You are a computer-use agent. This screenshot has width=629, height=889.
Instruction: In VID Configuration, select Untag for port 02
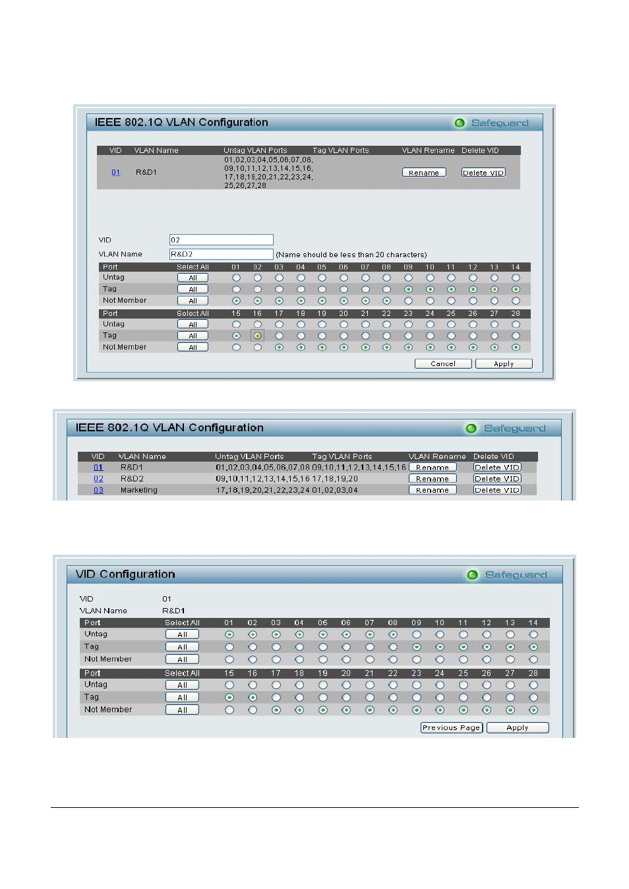(253, 634)
